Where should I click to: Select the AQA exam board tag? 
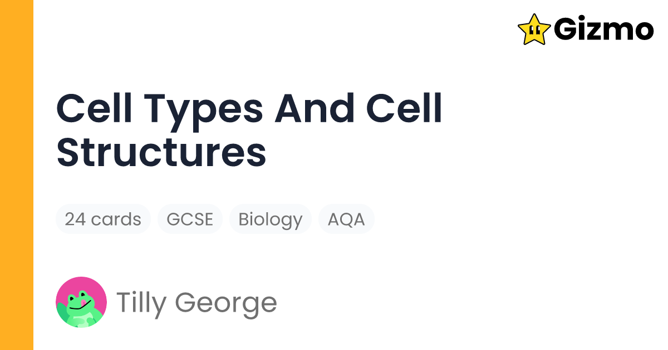(346, 219)
